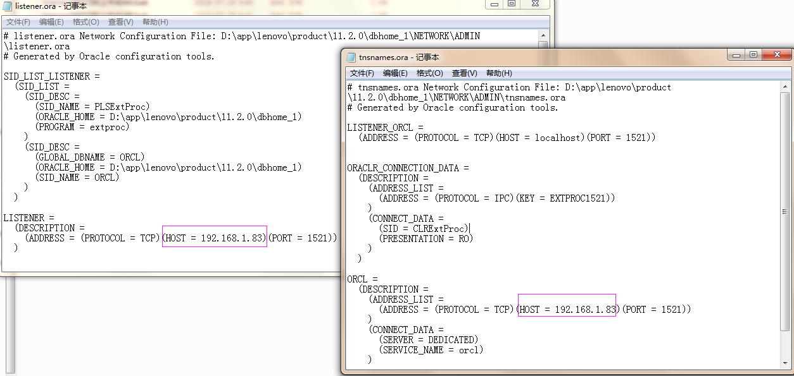Open 查看(V) menu in tnsnames.ora window
This screenshot has width=794, height=376.
click(464, 73)
